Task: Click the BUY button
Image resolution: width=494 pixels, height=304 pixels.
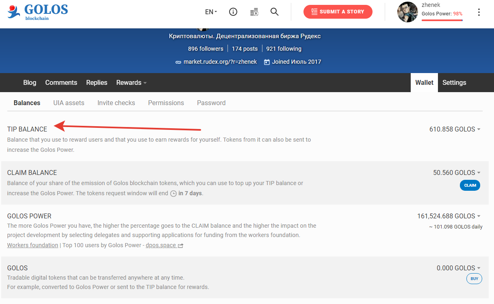Action: 474,278
